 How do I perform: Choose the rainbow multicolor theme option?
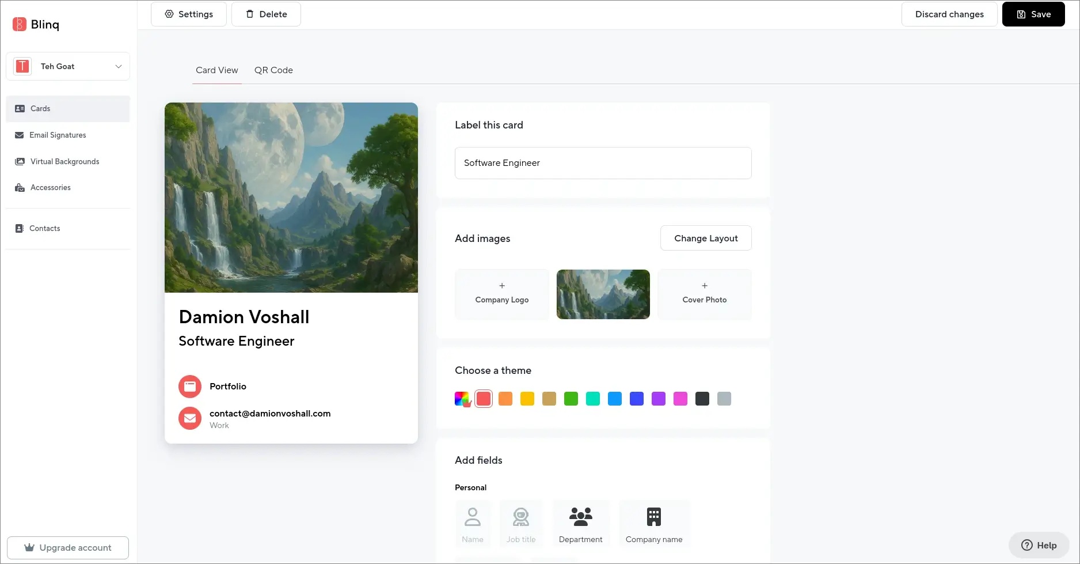point(462,398)
